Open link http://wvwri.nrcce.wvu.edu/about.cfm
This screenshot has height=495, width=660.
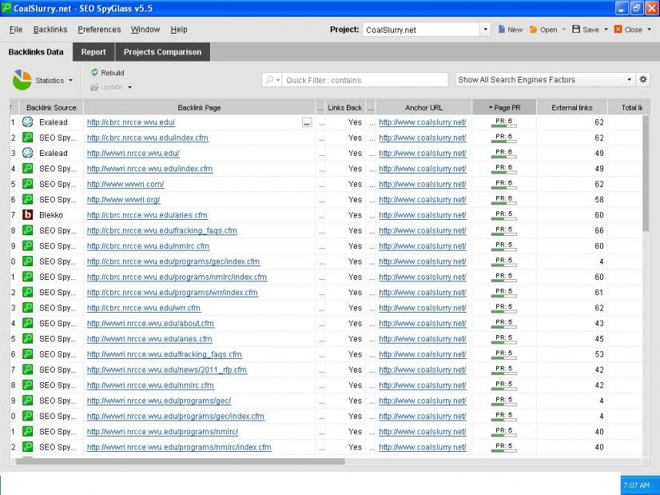pyautogui.click(x=150, y=324)
